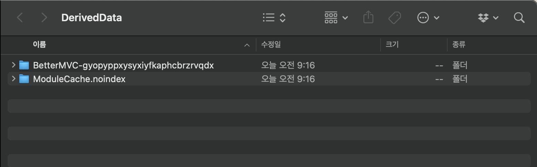Click the Search magnifier icon
Screen dimensions: 537x167
click(519, 18)
